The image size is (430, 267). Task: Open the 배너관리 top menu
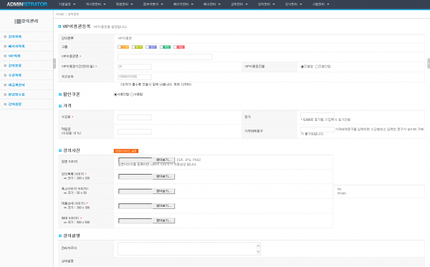211,4
